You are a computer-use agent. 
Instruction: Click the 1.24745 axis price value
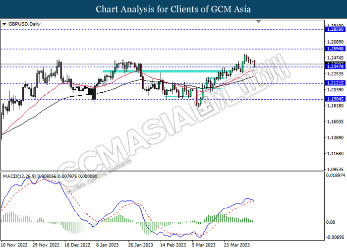[x=335, y=58]
